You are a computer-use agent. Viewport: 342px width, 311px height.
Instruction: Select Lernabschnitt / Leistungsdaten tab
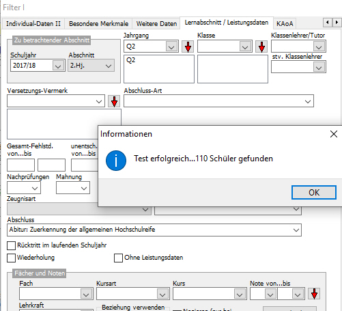coord(227,23)
